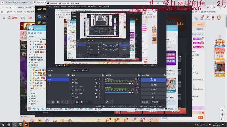Expand 绝地FPS channel in KK tree
Image resolution: width=227 pixels, height=127 pixels.
pyautogui.click(x=30, y=98)
